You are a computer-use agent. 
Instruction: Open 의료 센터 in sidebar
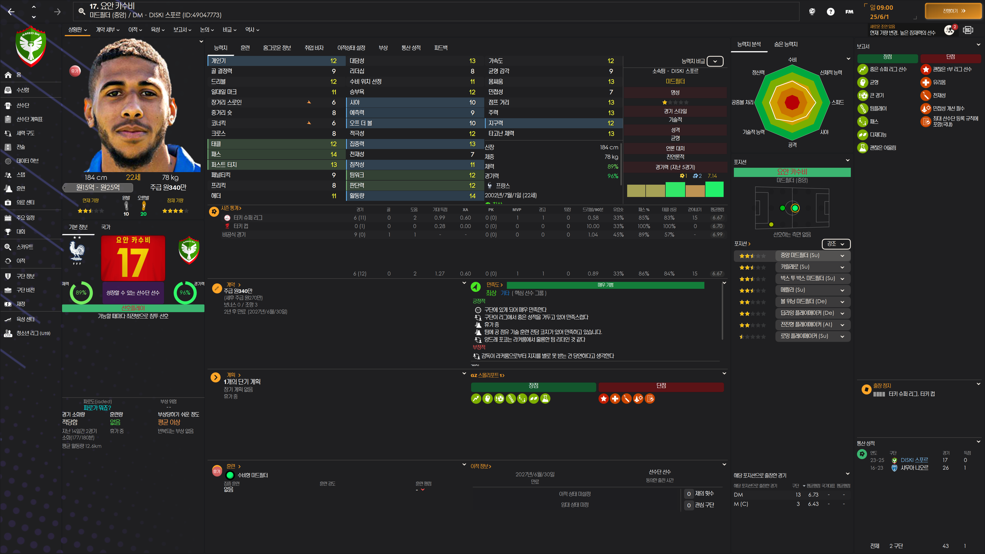pyautogui.click(x=25, y=202)
